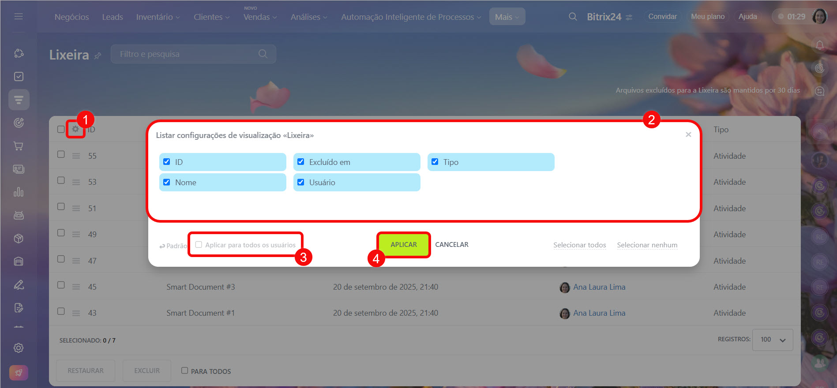Uncheck the Excluído em column checkbox
The width and height of the screenshot is (837, 388).
click(301, 162)
